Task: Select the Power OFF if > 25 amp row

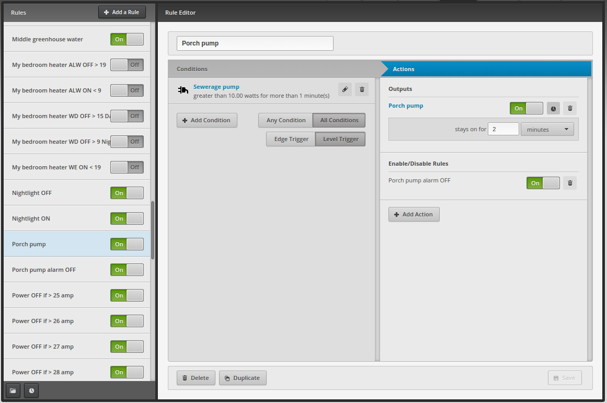Action: [77, 295]
